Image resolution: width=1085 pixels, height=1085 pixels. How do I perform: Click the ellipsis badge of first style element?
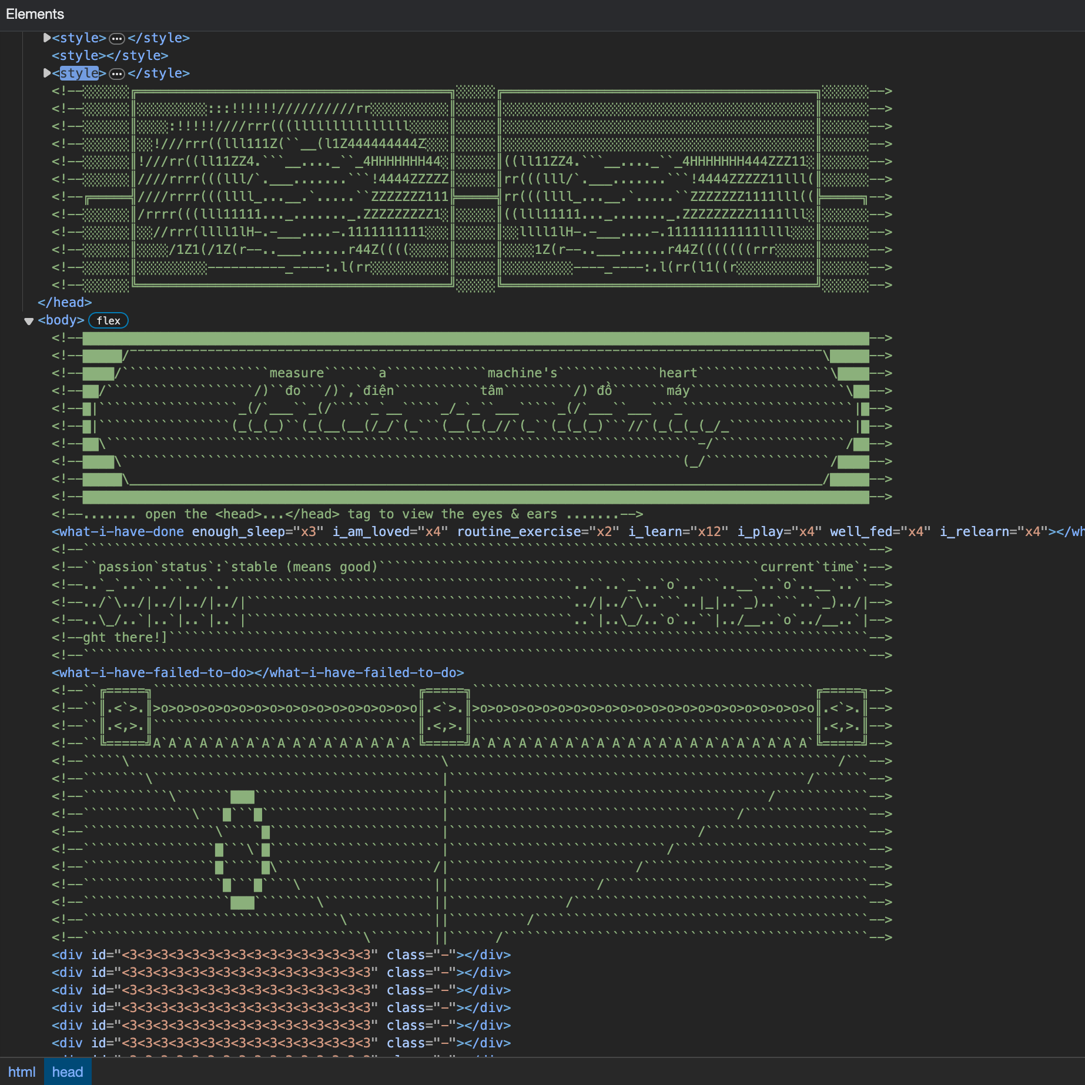point(117,39)
